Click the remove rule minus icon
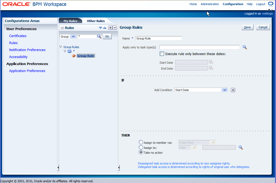The height and width of the screenshot is (183, 276). (x=115, y=28)
